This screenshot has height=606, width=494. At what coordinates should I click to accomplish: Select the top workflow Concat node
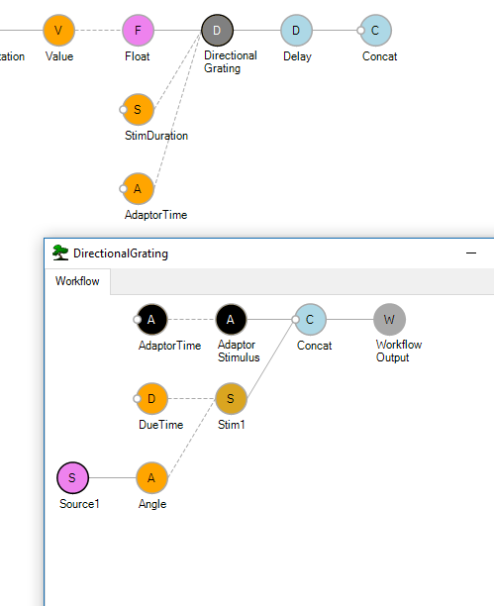tap(375, 31)
